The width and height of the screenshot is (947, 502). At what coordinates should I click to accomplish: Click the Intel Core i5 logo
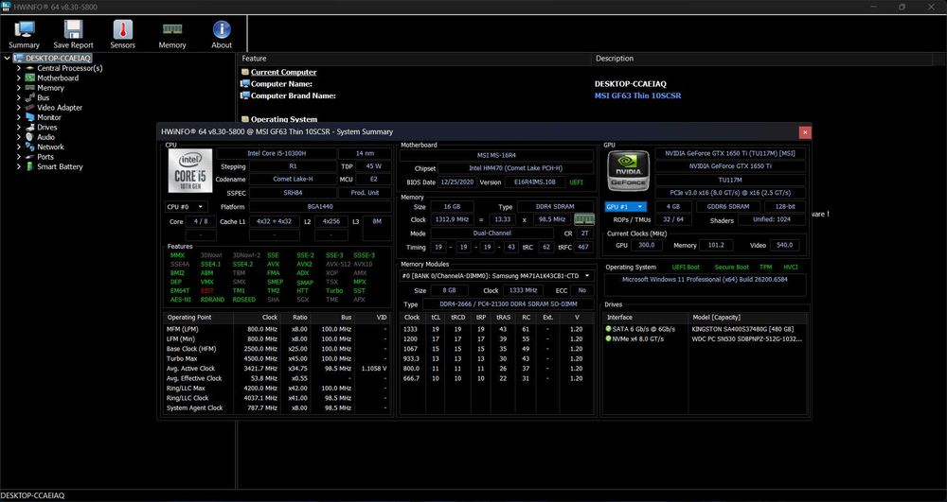188,173
